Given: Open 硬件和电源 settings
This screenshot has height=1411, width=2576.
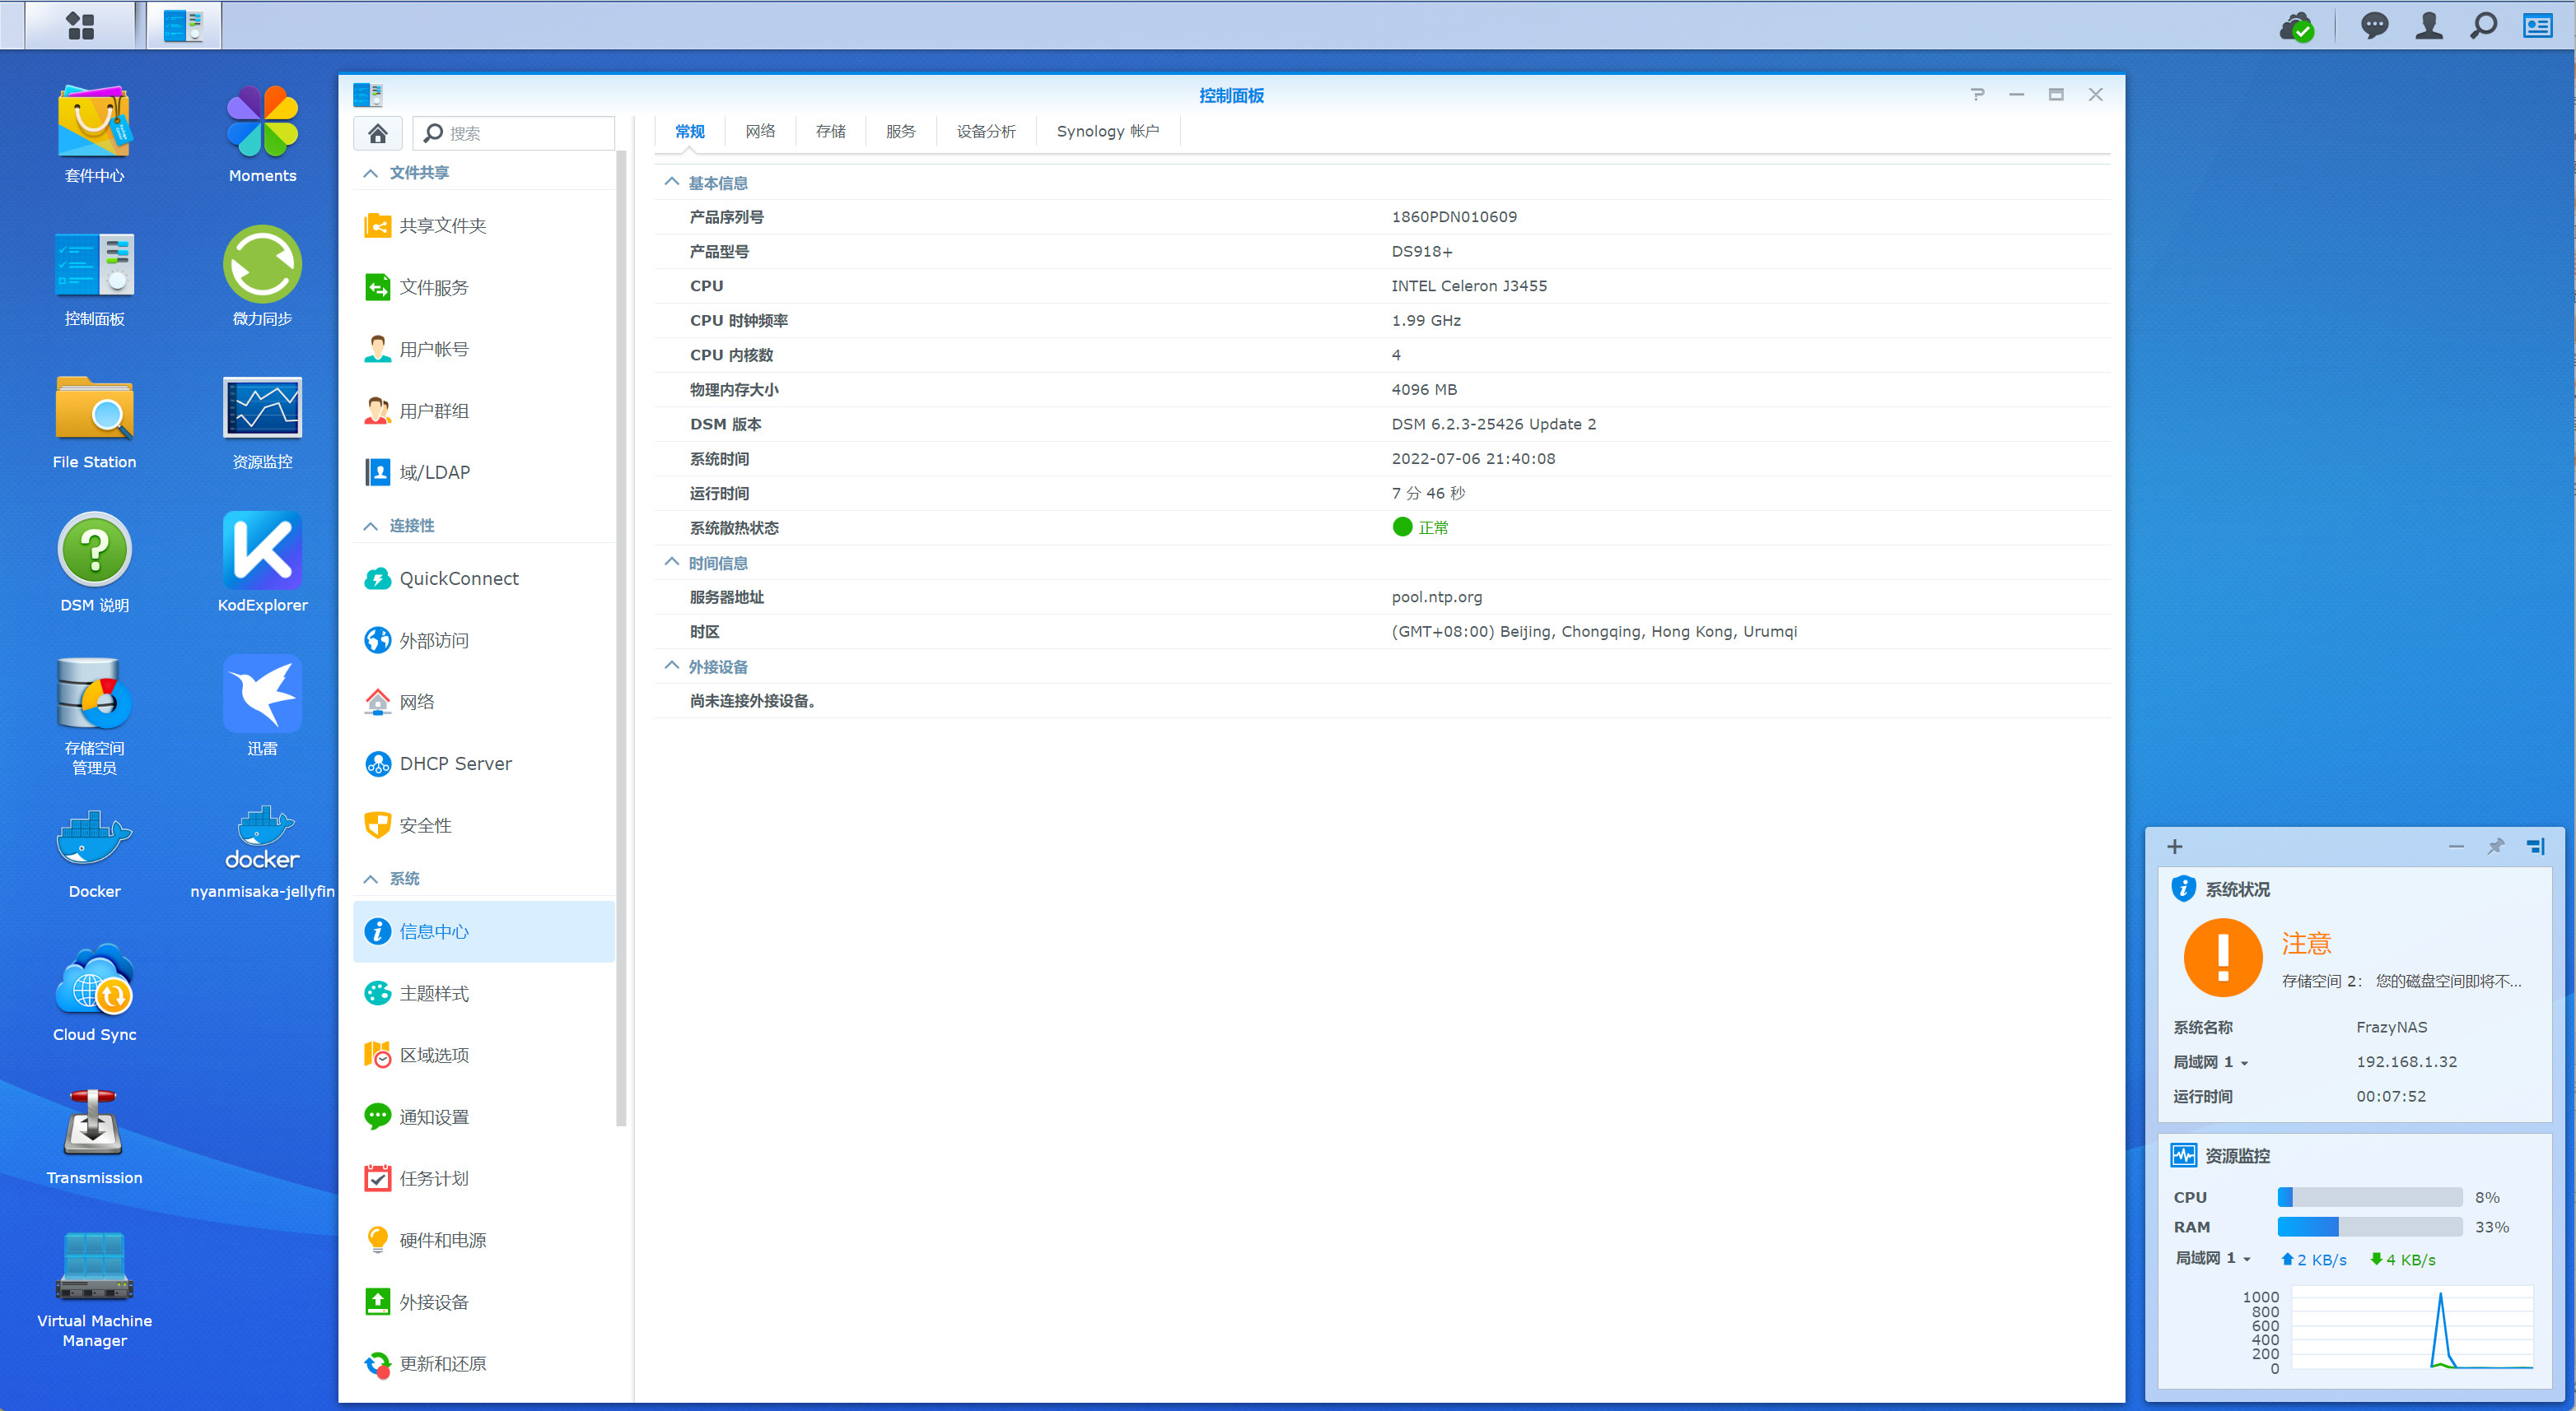Looking at the screenshot, I should click(x=484, y=1240).
